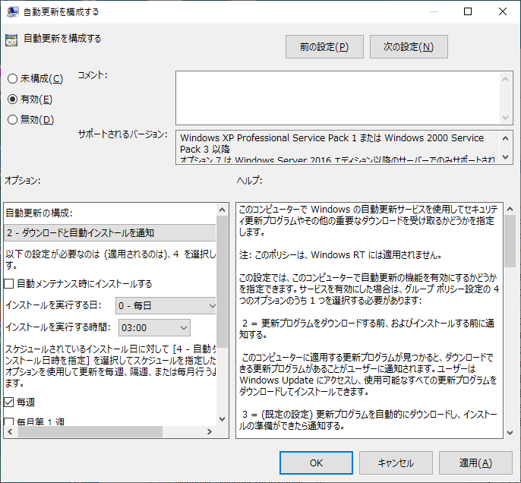Click options pane horizontal scroll left arrow
521x483 pixels.
coord(11,432)
